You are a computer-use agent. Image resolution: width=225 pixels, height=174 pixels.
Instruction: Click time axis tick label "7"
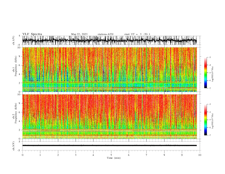point(147,155)
